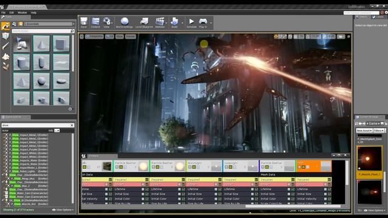Click the scale gizmo icon in viewport toolbar
This screenshot has height=218, width=388.
(x=284, y=36)
